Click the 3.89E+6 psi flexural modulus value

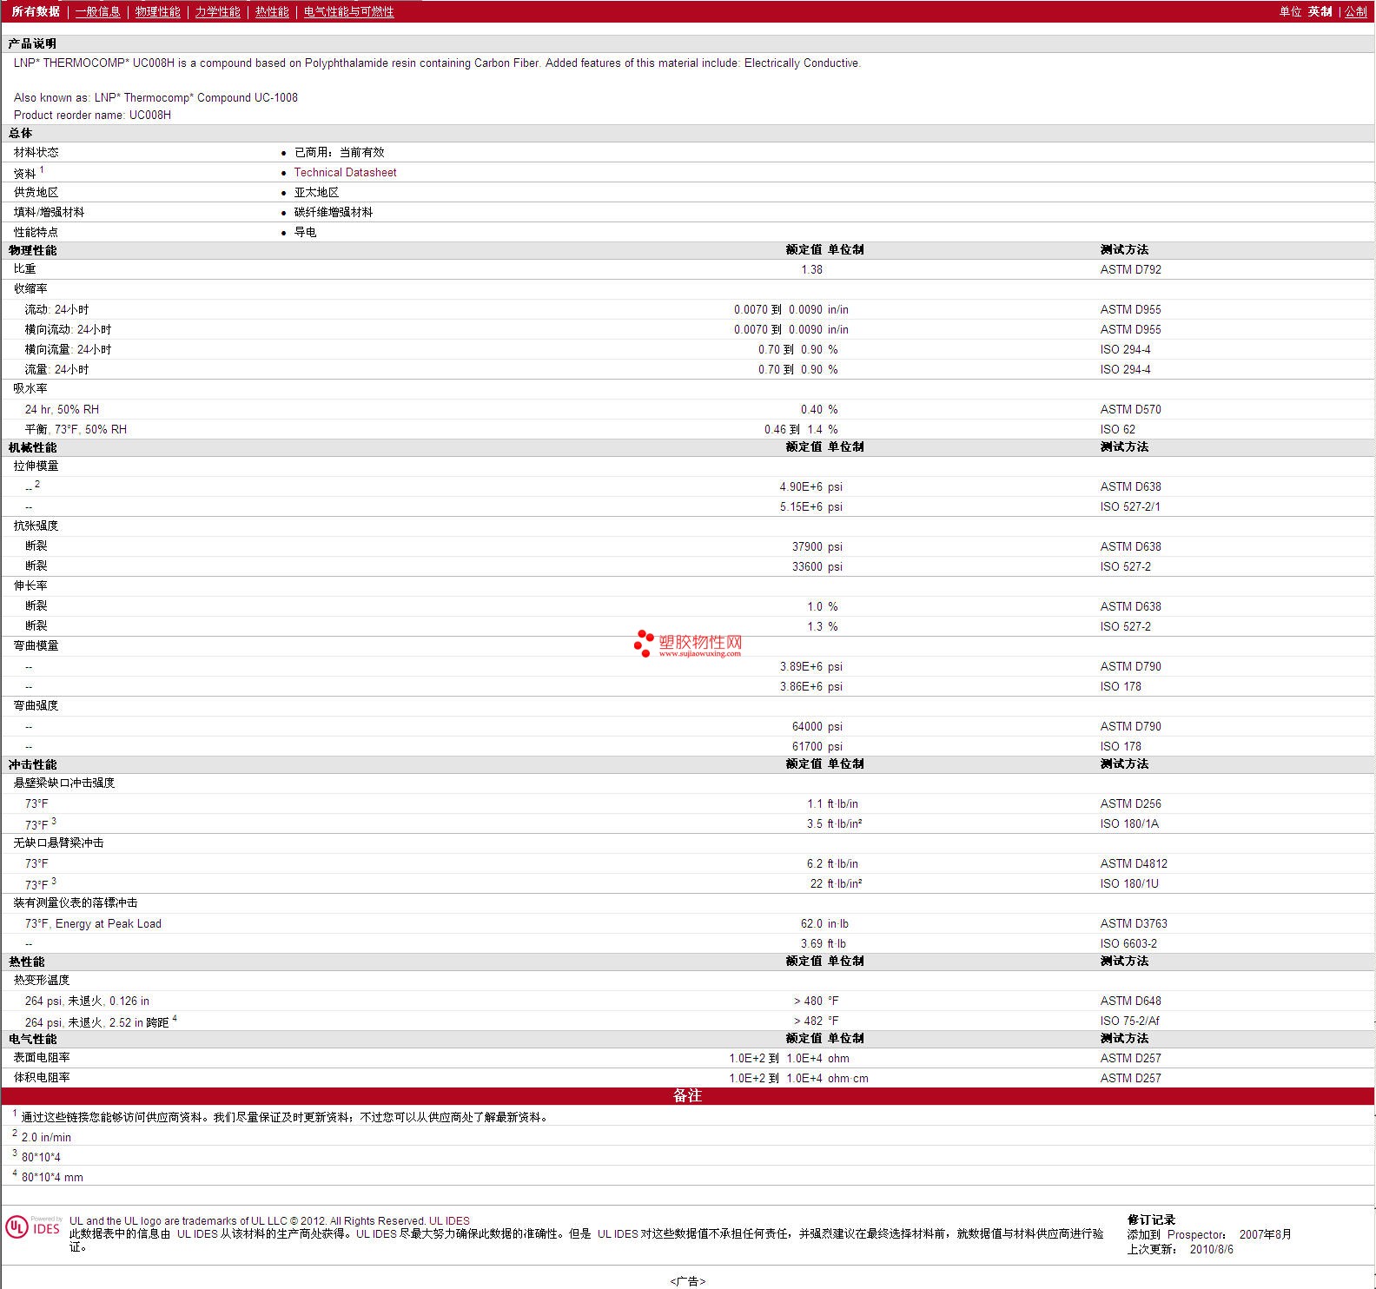point(810,666)
